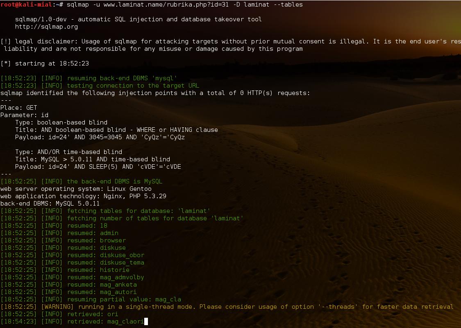Click 'Type: AND/OR time-based blind' line

point(68,152)
